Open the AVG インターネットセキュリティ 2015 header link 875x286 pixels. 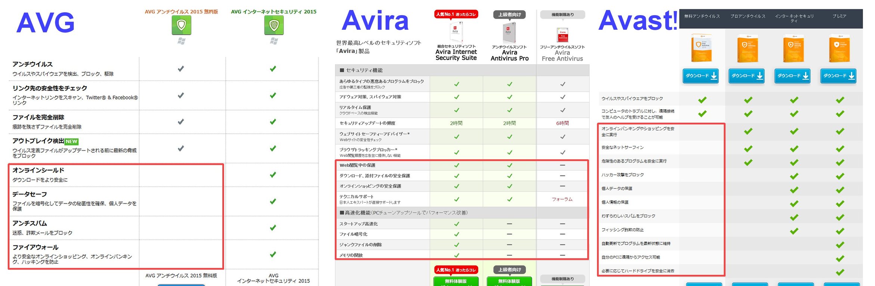pos(273,12)
